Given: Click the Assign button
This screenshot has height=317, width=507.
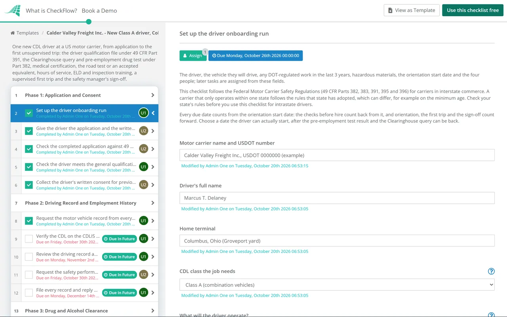Looking at the screenshot, I should click(x=193, y=55).
